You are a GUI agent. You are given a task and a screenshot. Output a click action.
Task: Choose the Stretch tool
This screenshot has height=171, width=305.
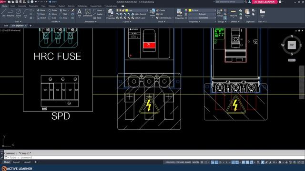[41, 18]
